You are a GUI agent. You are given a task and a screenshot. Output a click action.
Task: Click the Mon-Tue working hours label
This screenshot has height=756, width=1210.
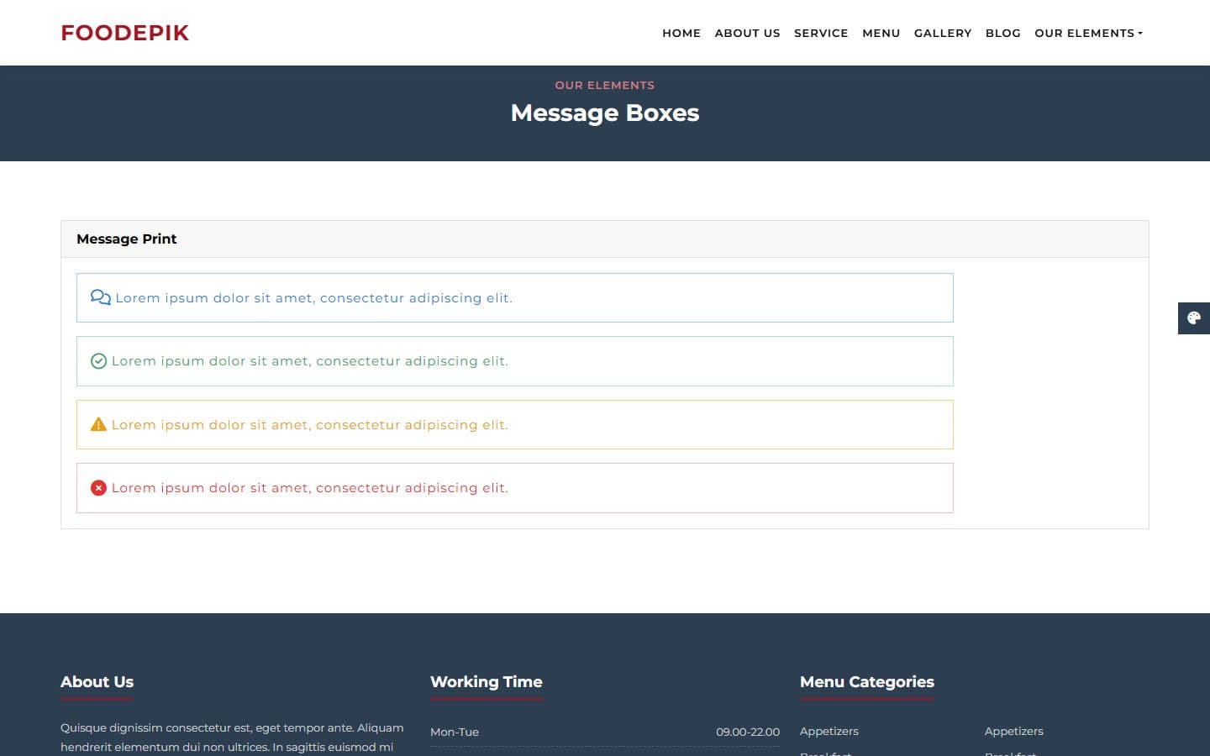pos(455,732)
